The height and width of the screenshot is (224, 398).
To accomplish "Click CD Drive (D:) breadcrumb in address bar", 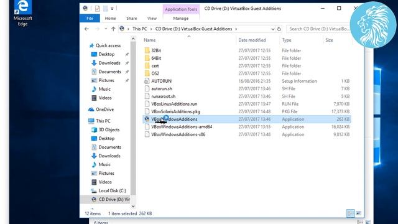I will click(193, 29).
